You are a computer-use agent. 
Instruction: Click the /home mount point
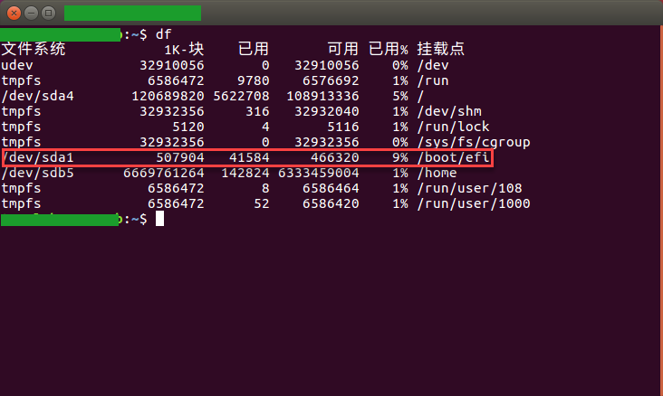click(438, 174)
